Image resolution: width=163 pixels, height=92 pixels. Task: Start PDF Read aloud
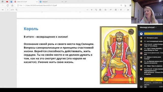point(111,10)
